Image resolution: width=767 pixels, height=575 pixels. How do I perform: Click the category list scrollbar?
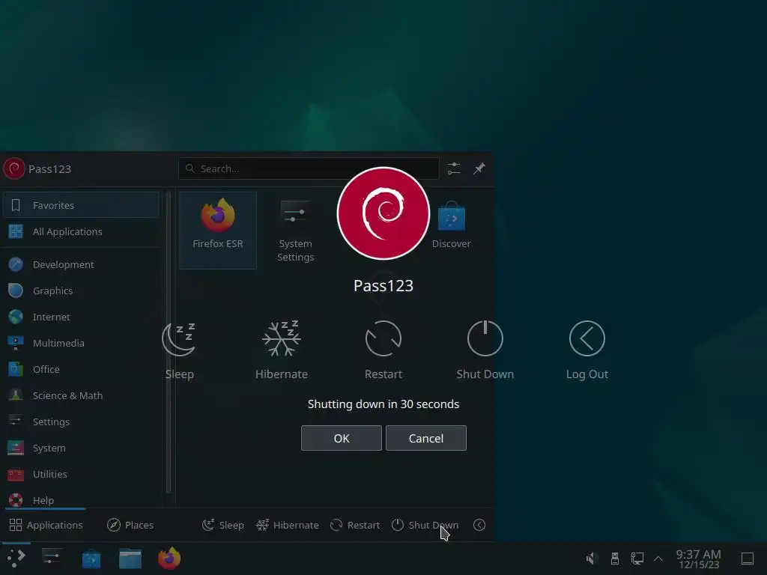(169, 342)
